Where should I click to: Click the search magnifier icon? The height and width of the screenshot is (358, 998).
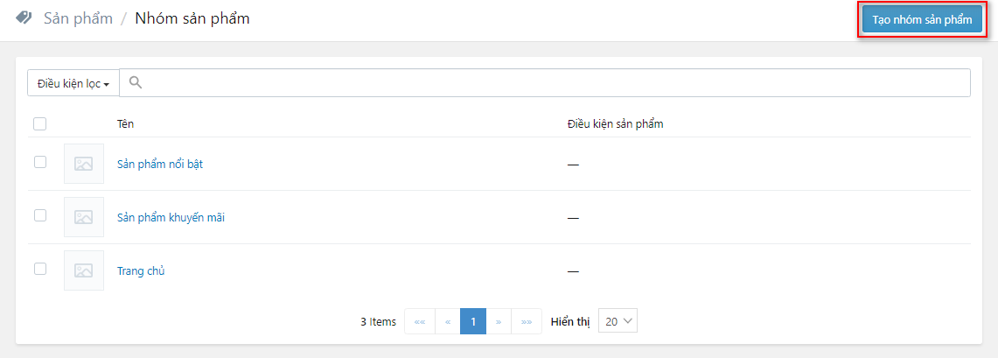tap(136, 83)
